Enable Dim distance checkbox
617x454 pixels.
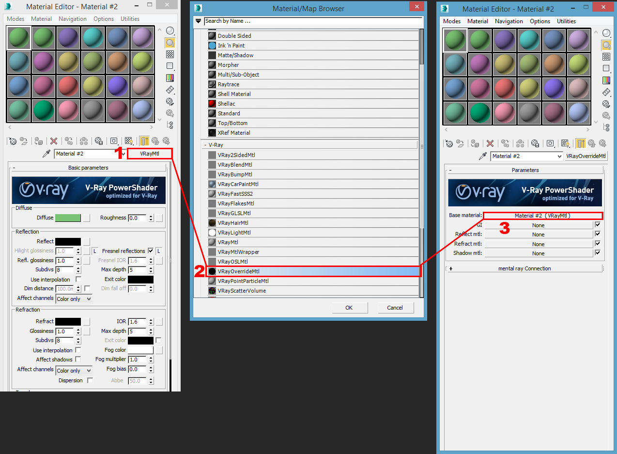[87, 288]
